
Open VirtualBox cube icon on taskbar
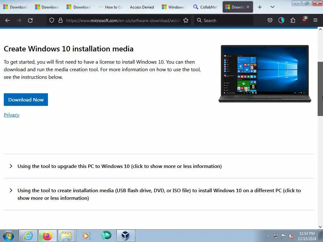125,236
